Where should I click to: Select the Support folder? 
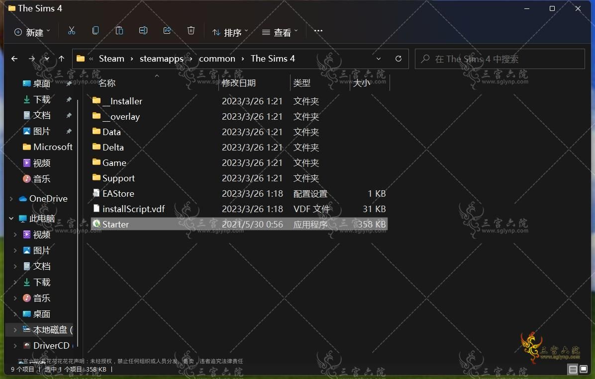point(239,178)
